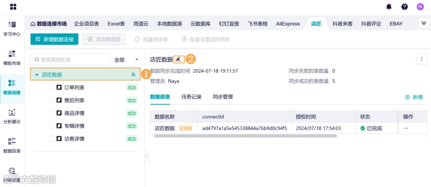
Task: Open the notification bell
Action: click(389, 7)
